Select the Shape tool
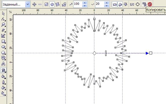Viewport: 166px width, 104px height. [3, 19]
